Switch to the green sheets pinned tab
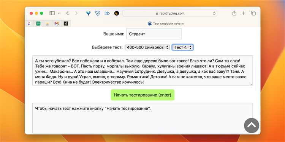The width and height of the screenshot is (285, 142). pyautogui.click(x=38, y=23)
